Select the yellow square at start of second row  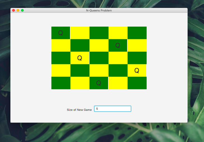pos(61,45)
